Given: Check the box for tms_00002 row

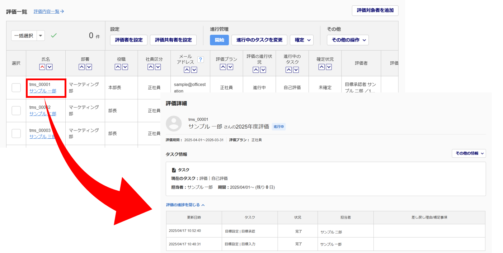Looking at the screenshot, I should (16, 110).
